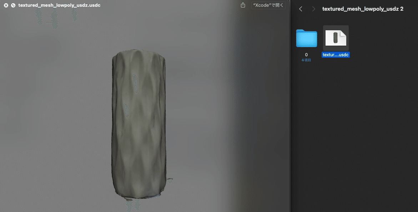The height and width of the screenshot is (212, 418).
Task: Click the share icon in the preview toolbar
Action: pyautogui.click(x=243, y=5)
